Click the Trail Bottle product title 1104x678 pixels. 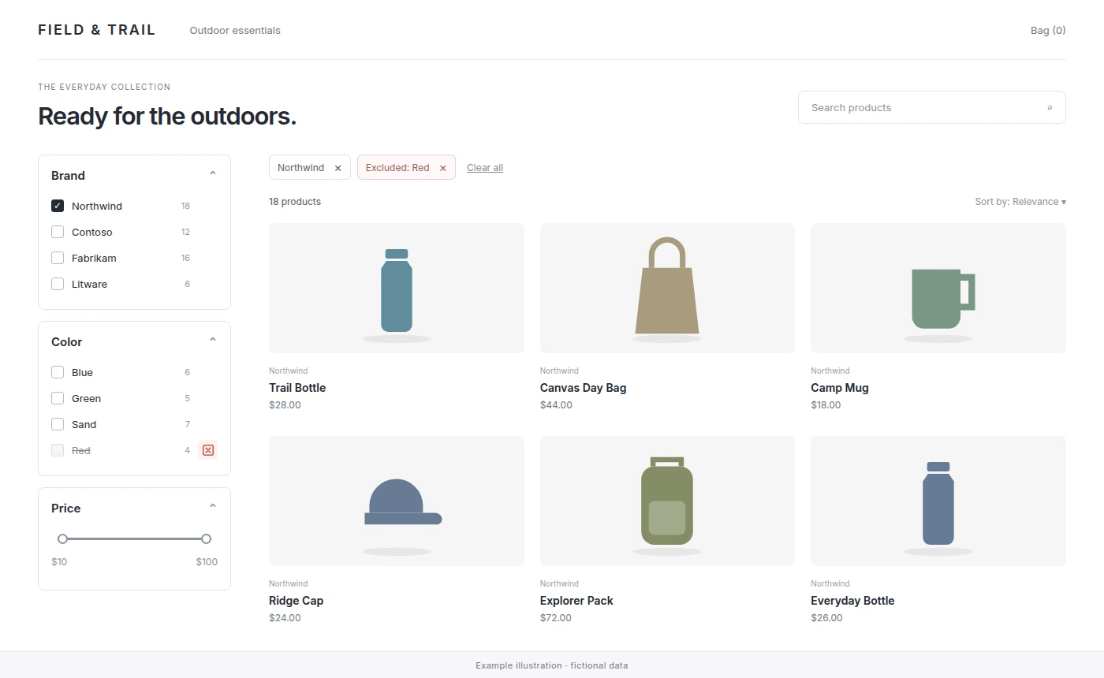(297, 388)
